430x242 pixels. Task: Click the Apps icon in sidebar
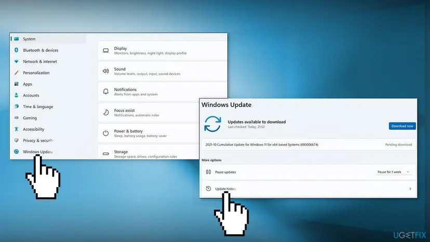tap(17, 84)
